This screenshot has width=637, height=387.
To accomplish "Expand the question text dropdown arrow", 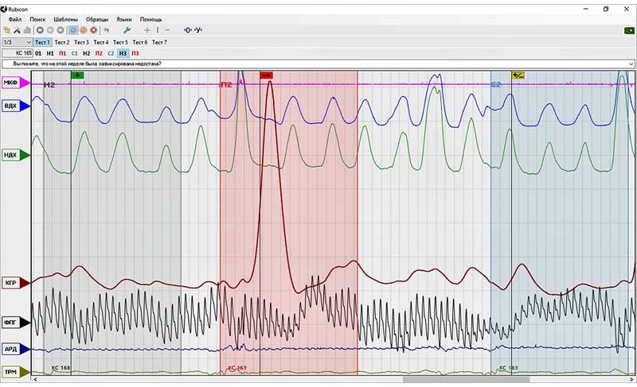I will click(631, 64).
